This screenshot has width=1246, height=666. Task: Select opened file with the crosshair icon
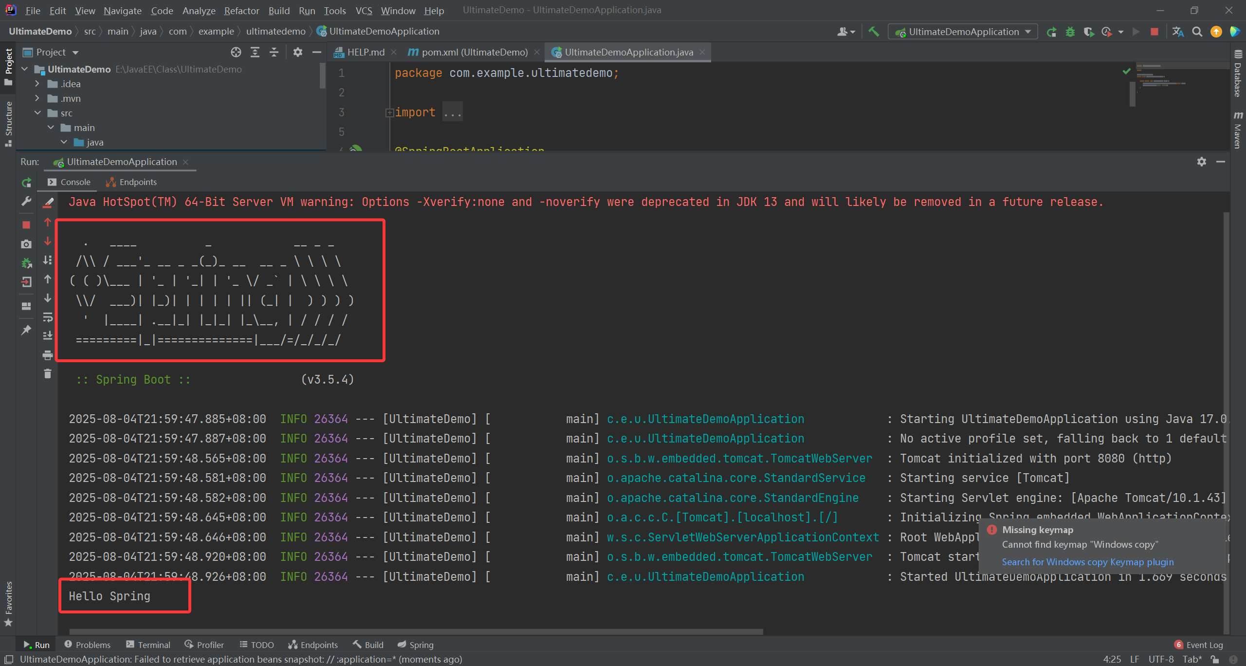(x=236, y=52)
